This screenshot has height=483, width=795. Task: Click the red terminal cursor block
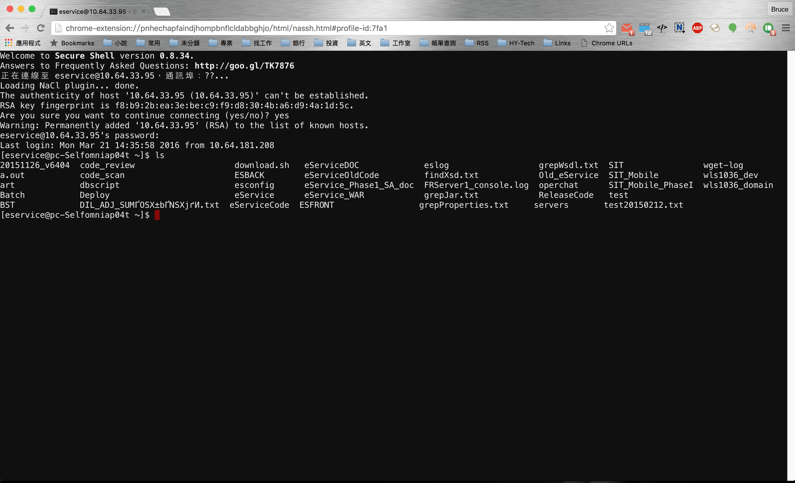click(x=157, y=215)
